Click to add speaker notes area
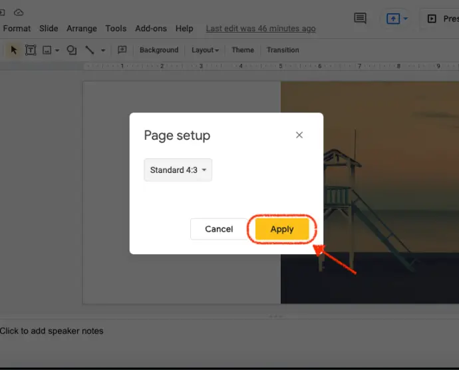The image size is (459, 370). pyautogui.click(x=51, y=331)
